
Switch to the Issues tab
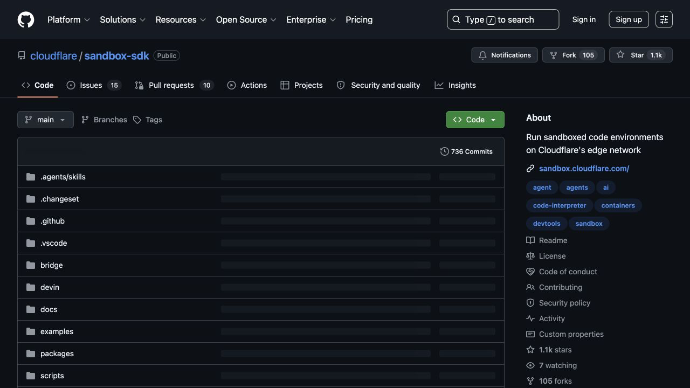pyautogui.click(x=94, y=85)
